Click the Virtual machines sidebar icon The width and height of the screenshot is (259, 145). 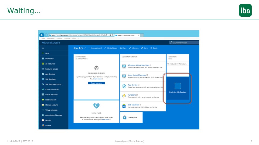coord(43,95)
